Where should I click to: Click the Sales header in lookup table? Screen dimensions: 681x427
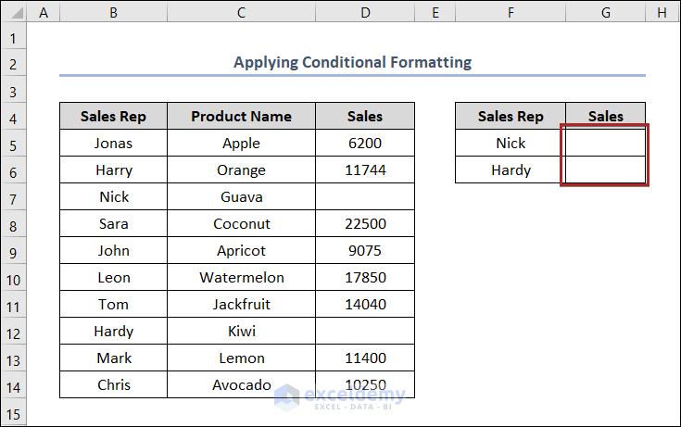pyautogui.click(x=606, y=117)
